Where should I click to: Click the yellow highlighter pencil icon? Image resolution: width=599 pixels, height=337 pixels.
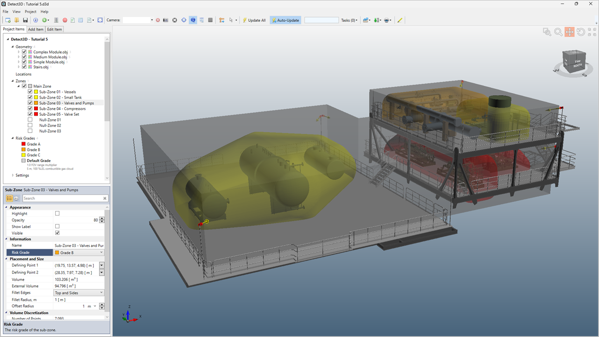(x=399, y=20)
